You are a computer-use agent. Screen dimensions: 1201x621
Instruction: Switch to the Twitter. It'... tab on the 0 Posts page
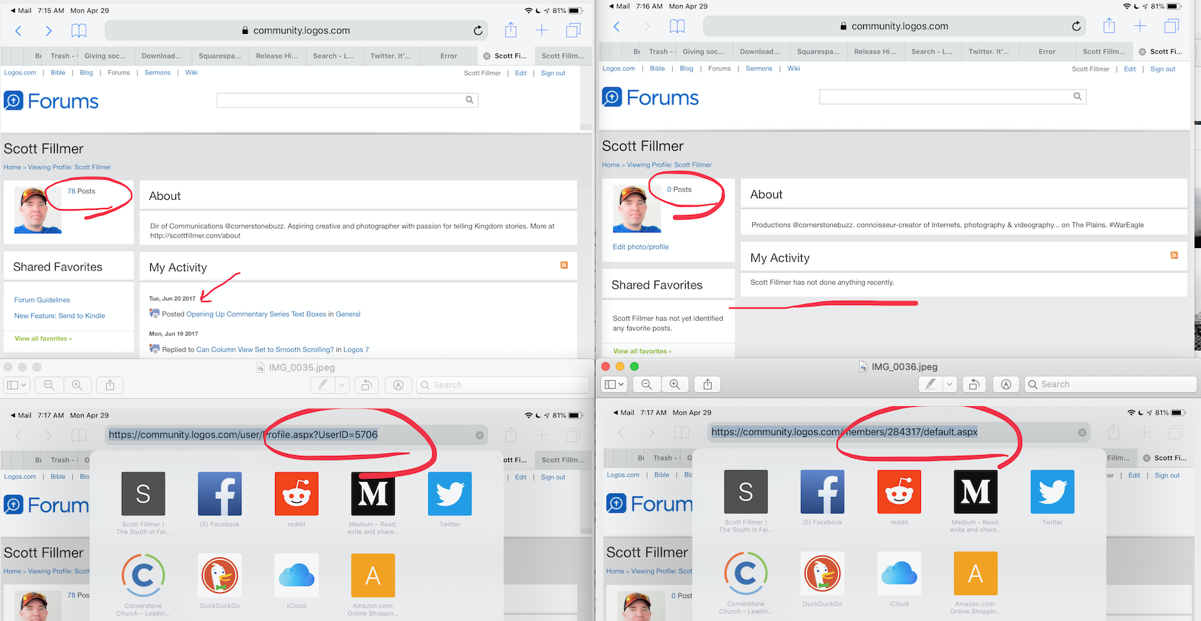[x=989, y=51]
